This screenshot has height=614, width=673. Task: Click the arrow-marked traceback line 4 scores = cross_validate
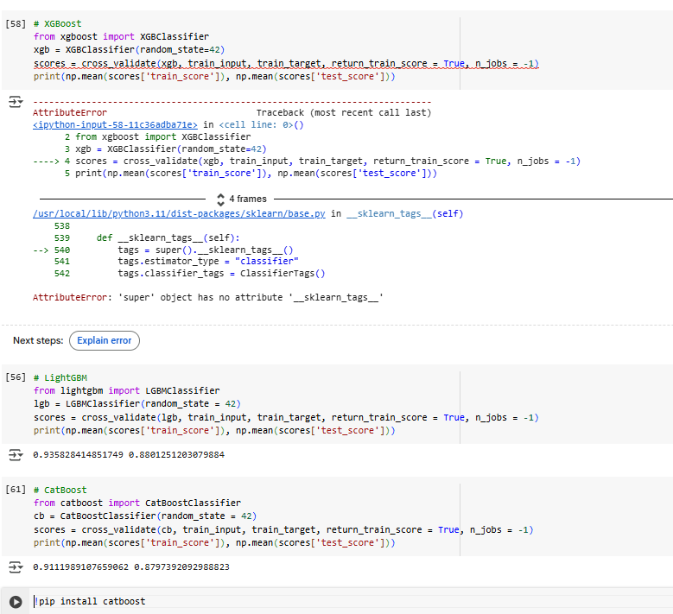click(307, 161)
